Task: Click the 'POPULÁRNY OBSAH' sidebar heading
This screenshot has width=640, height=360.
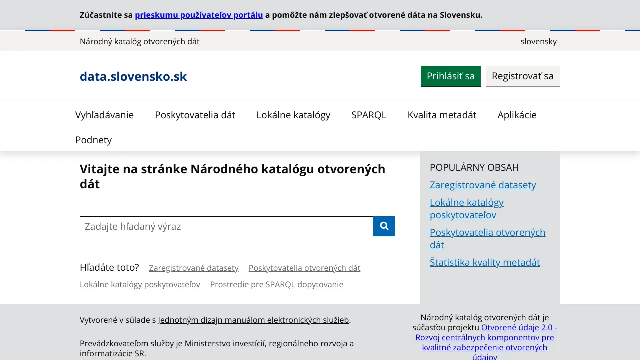Action: tap(474, 167)
